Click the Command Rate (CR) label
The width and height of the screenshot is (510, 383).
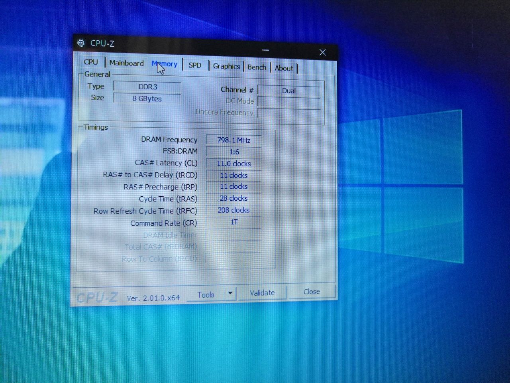164,223
